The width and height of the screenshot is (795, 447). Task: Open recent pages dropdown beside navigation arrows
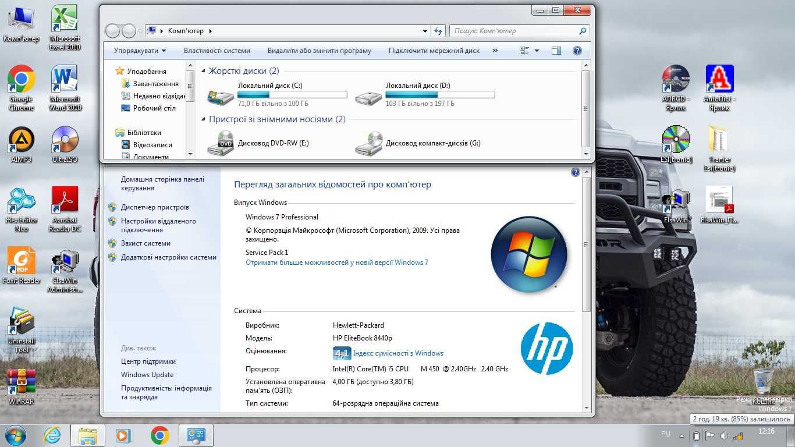140,31
